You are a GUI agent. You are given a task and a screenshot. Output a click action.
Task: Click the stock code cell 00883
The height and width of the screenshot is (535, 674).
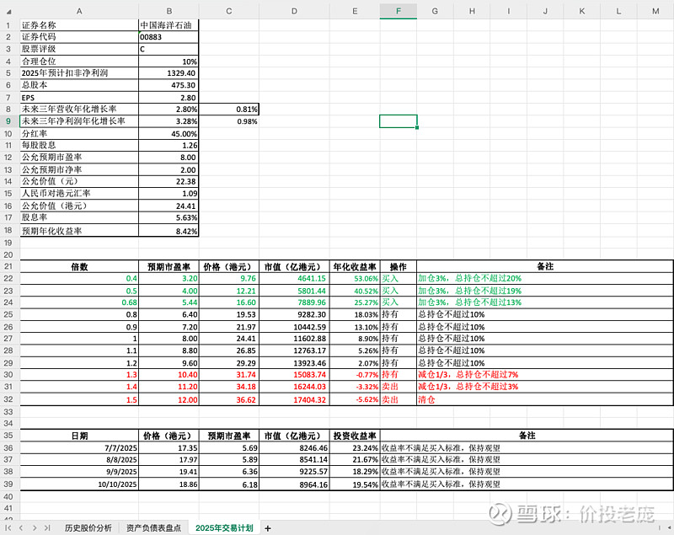(x=169, y=37)
